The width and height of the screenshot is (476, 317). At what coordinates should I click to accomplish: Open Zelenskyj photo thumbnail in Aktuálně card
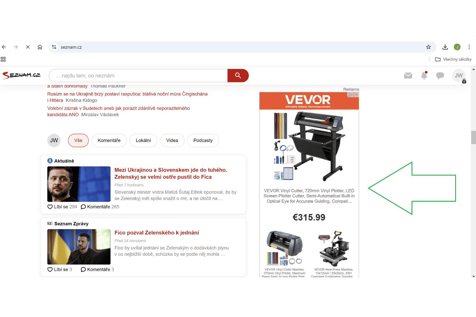point(79,184)
